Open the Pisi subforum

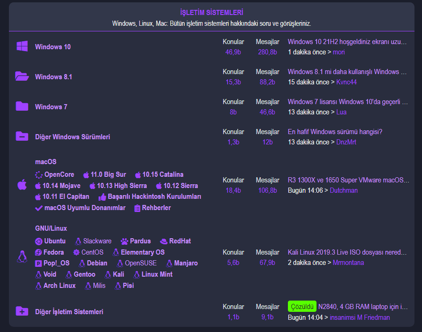coord(128,286)
